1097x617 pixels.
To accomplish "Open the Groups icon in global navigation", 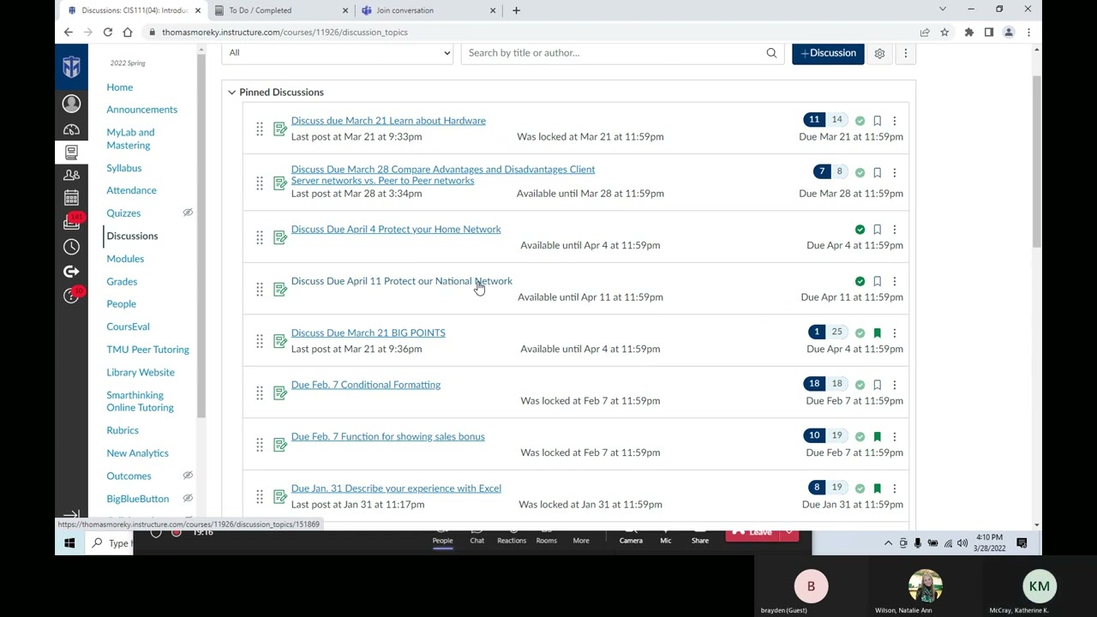I will point(71,175).
